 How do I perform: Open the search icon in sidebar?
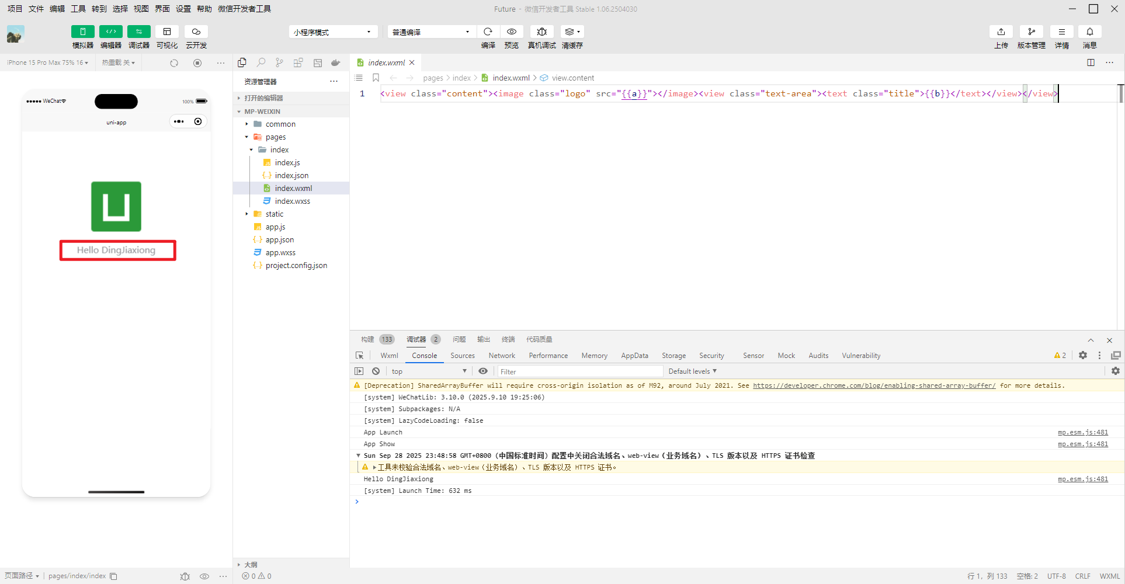pyautogui.click(x=261, y=62)
